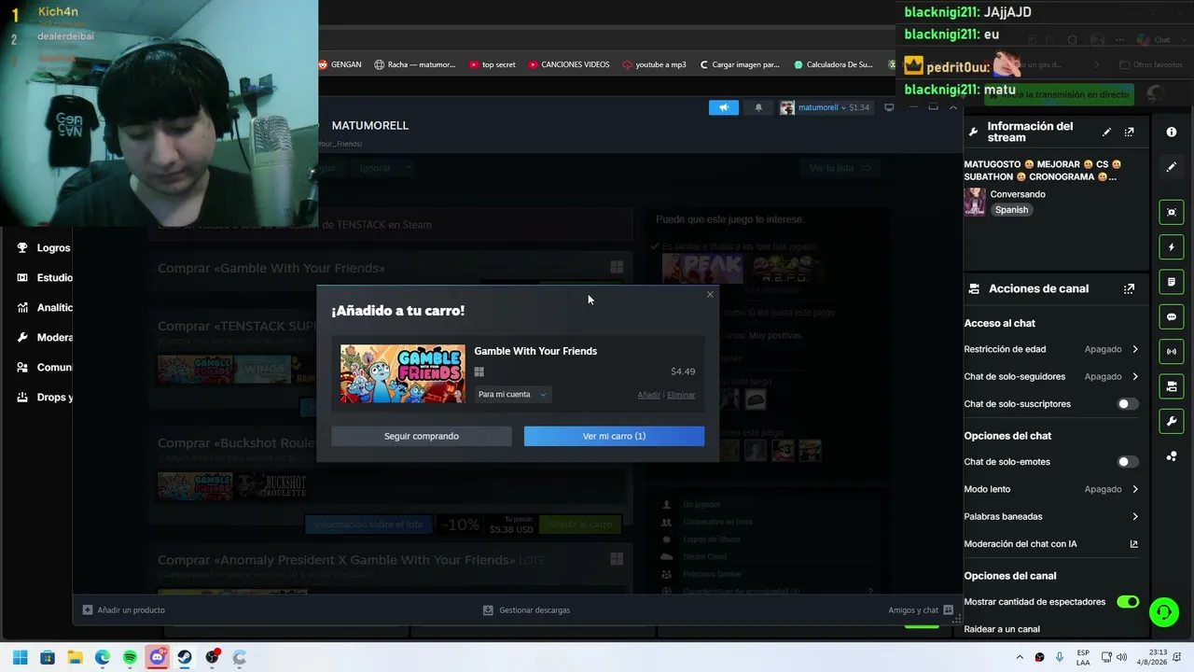Open 'Moderación' item in dashboard left menu
Viewport: 1194px width, 672px height.
45,338
